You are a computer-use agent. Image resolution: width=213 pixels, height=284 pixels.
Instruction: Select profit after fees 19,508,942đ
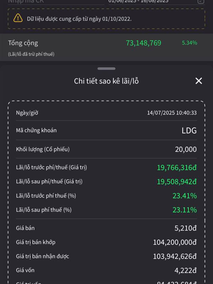click(176, 182)
